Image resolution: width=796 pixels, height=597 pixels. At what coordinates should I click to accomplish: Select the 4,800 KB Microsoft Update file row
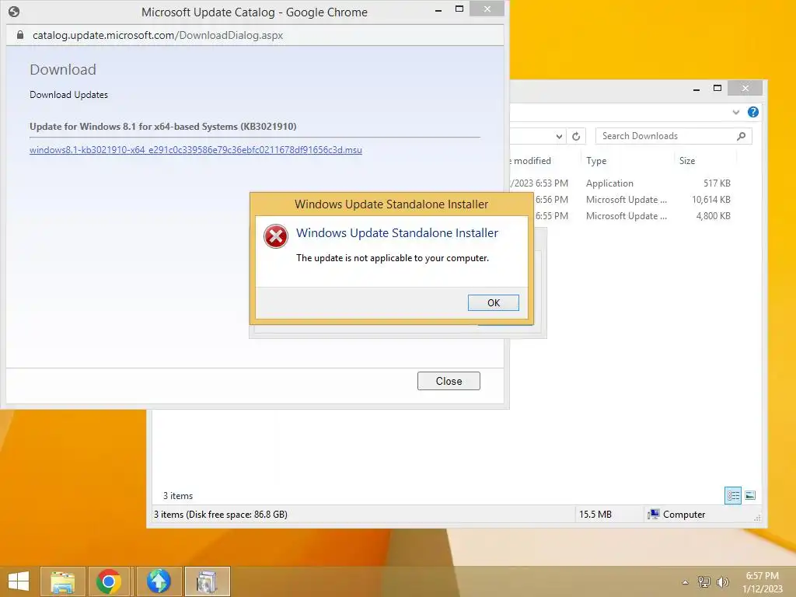(x=633, y=216)
